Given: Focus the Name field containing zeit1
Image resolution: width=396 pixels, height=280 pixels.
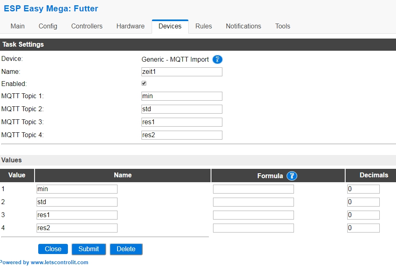Looking at the screenshot, I should coord(182,72).
